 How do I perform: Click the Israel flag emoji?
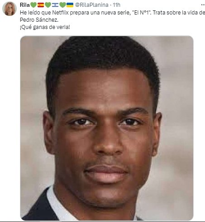pos(55,5)
